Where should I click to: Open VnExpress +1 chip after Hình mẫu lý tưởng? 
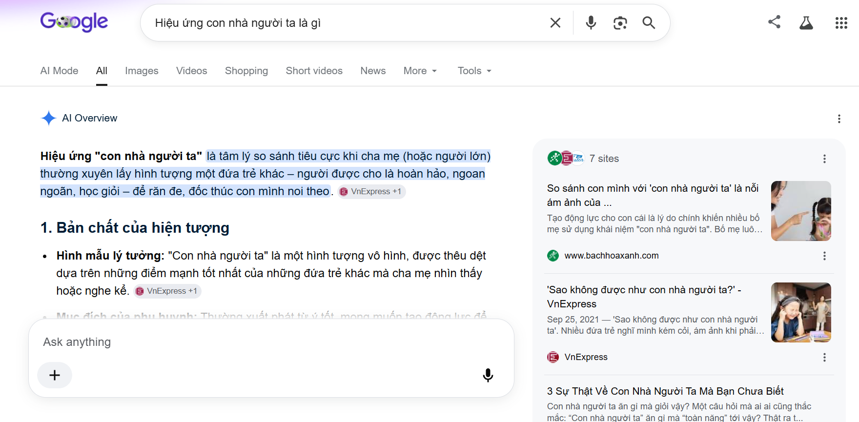(167, 291)
